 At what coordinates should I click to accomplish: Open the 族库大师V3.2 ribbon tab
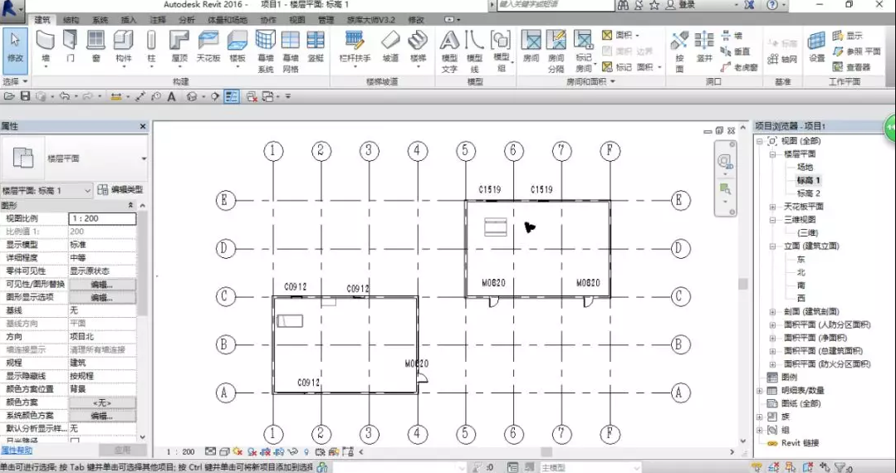pos(371,19)
